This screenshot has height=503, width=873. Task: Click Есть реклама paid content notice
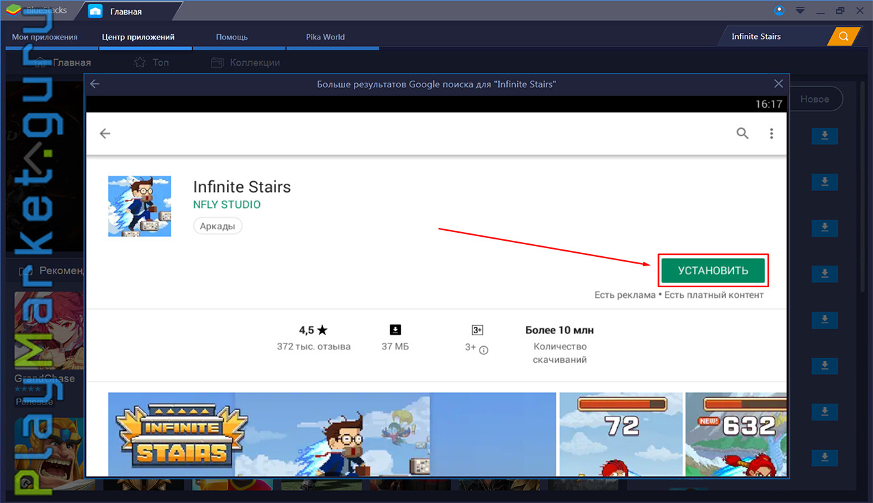(679, 295)
